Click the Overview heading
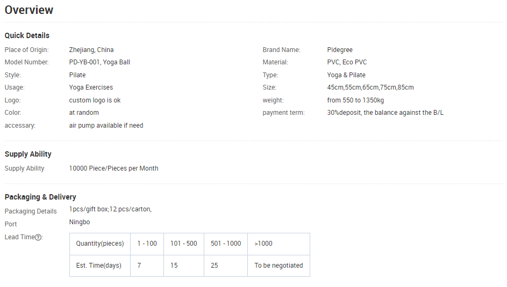 click(x=29, y=10)
